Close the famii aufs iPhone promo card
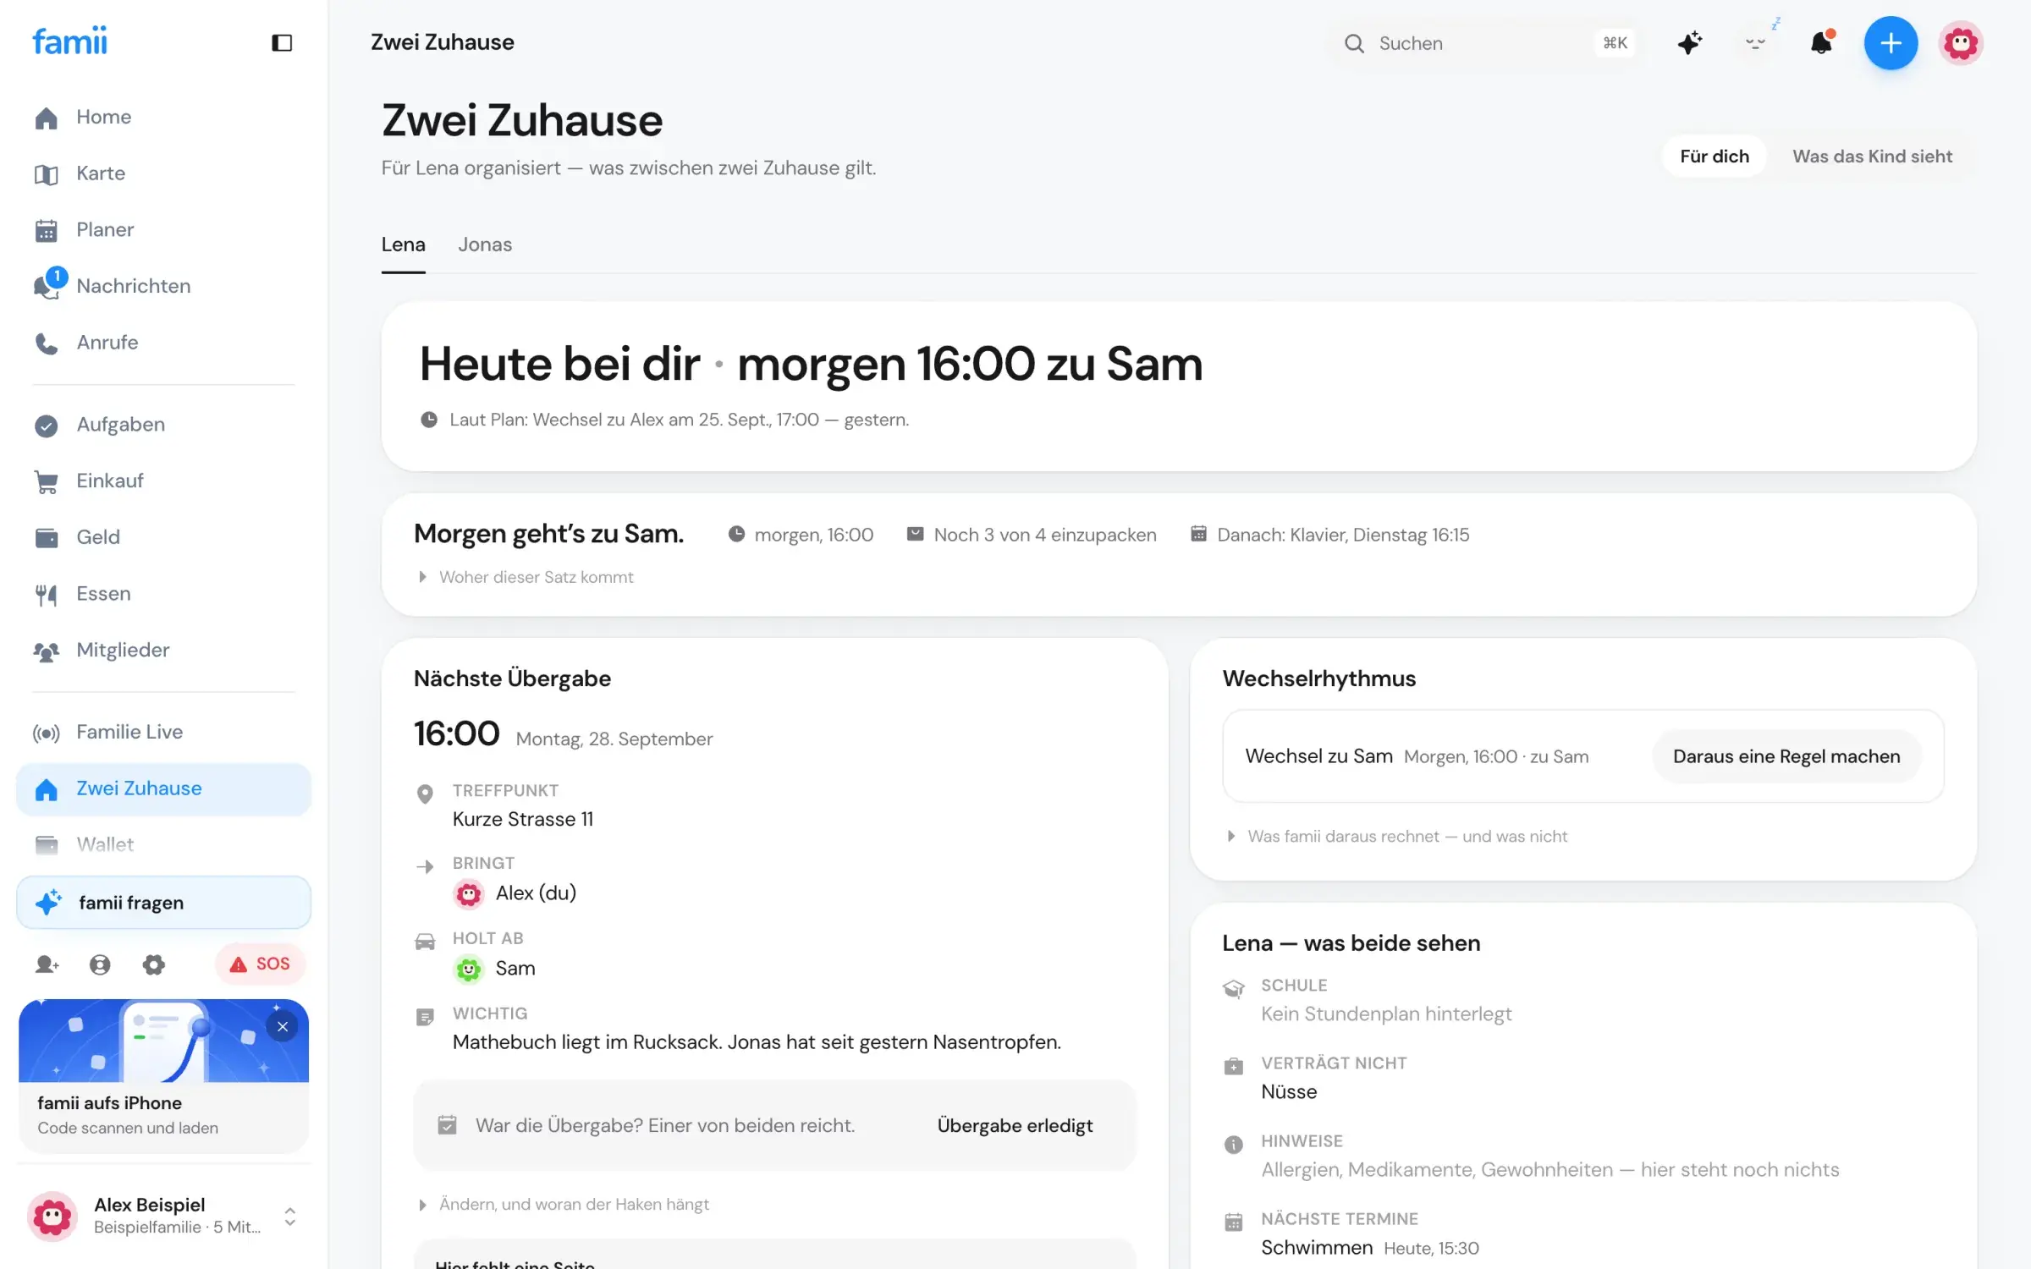This screenshot has height=1269, width=2031. pos(283,1026)
